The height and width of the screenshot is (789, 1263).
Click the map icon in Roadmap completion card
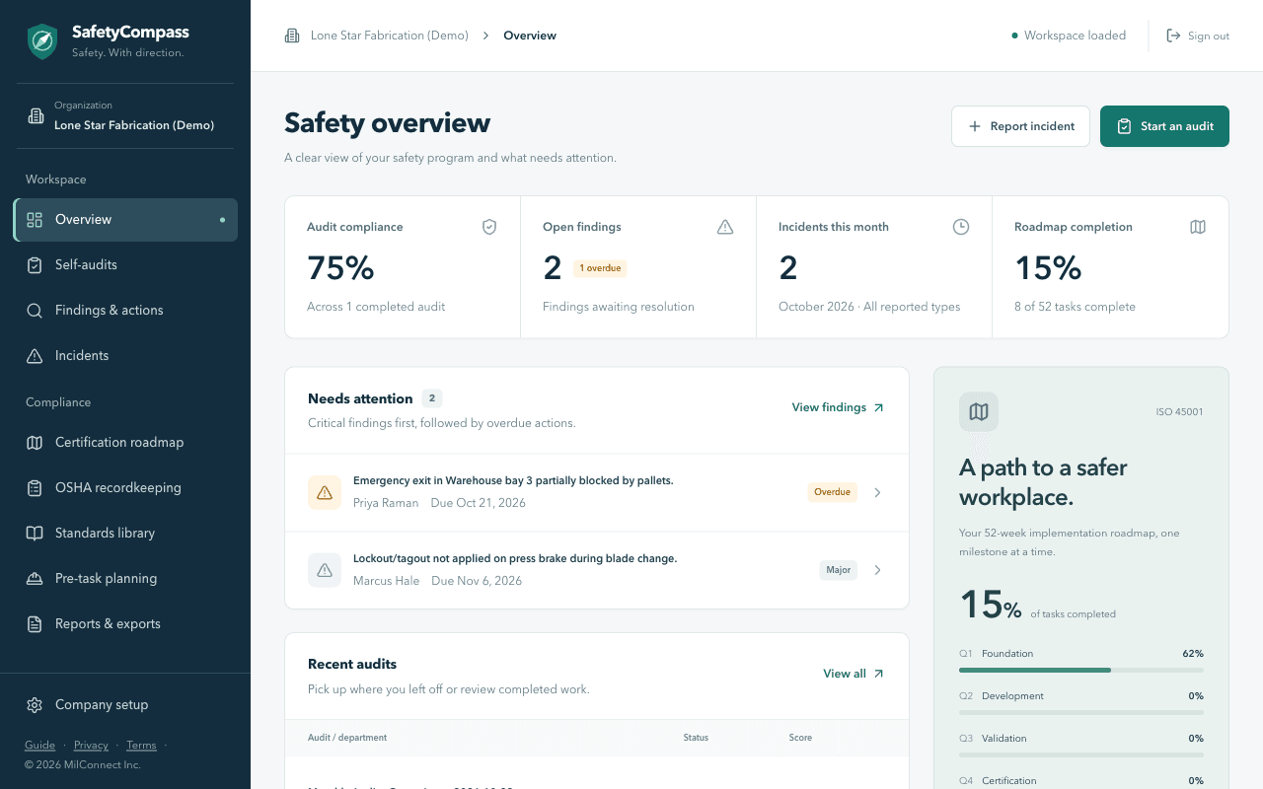pos(1198,227)
